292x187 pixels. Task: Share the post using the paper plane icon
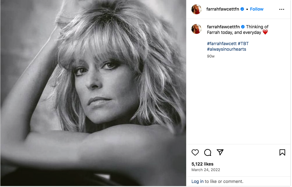pos(220,152)
